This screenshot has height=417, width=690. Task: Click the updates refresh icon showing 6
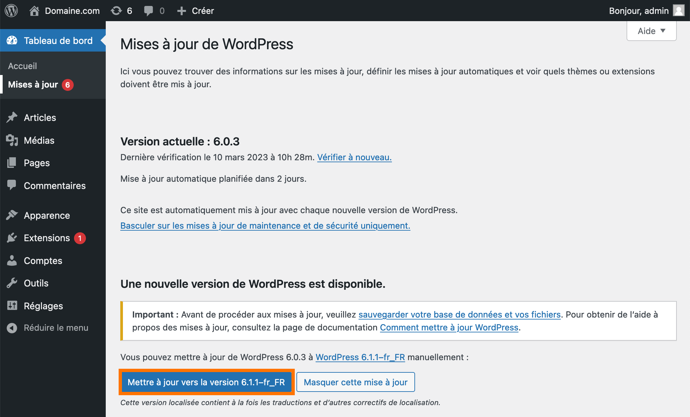pyautogui.click(x=116, y=11)
